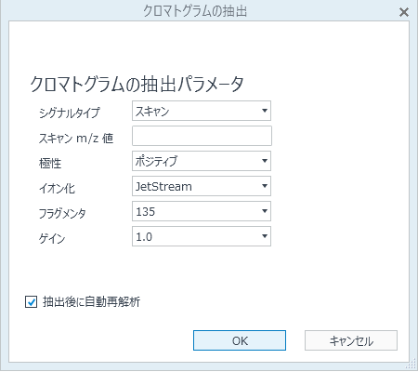Close the クロマトグラムの抽出 dialog window
The width and height of the screenshot is (418, 372).
(x=404, y=12)
